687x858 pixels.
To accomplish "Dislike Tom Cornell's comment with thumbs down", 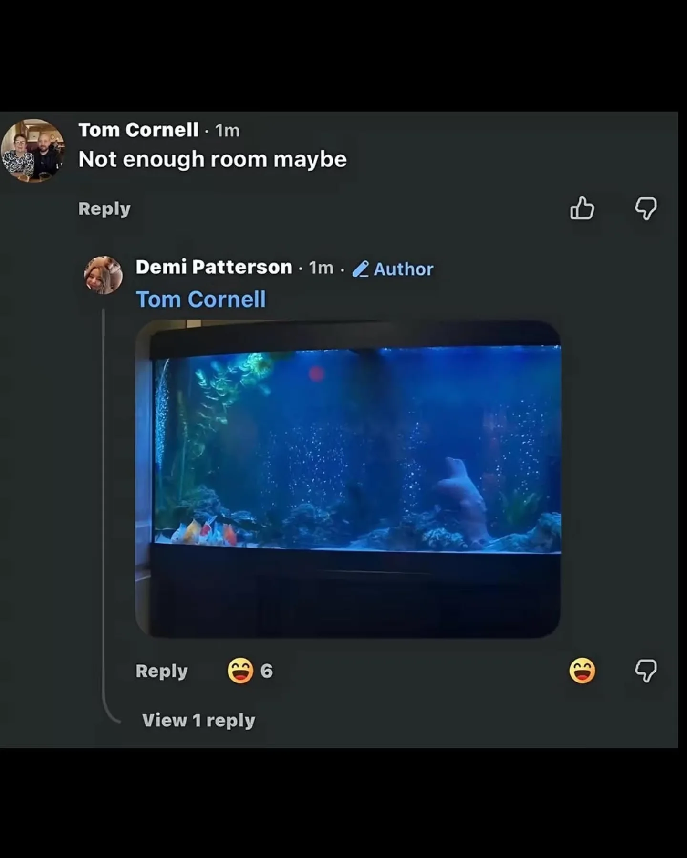I will click(x=646, y=208).
